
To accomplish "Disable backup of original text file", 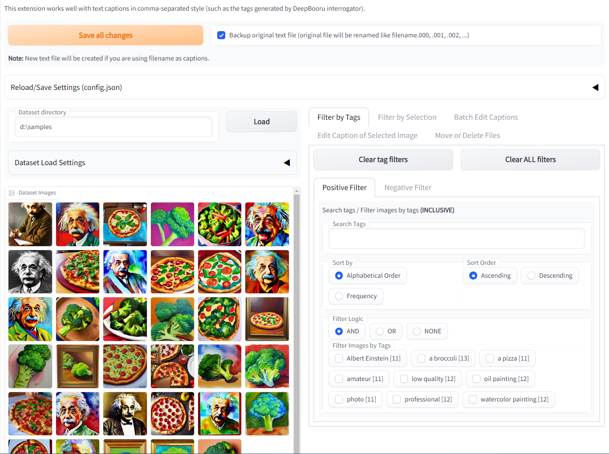I will 221,35.
